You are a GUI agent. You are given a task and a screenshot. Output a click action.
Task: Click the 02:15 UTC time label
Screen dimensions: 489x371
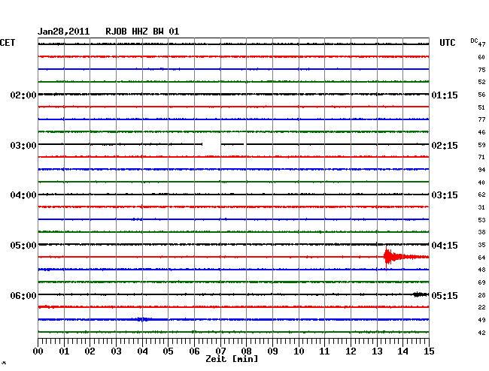(445, 146)
